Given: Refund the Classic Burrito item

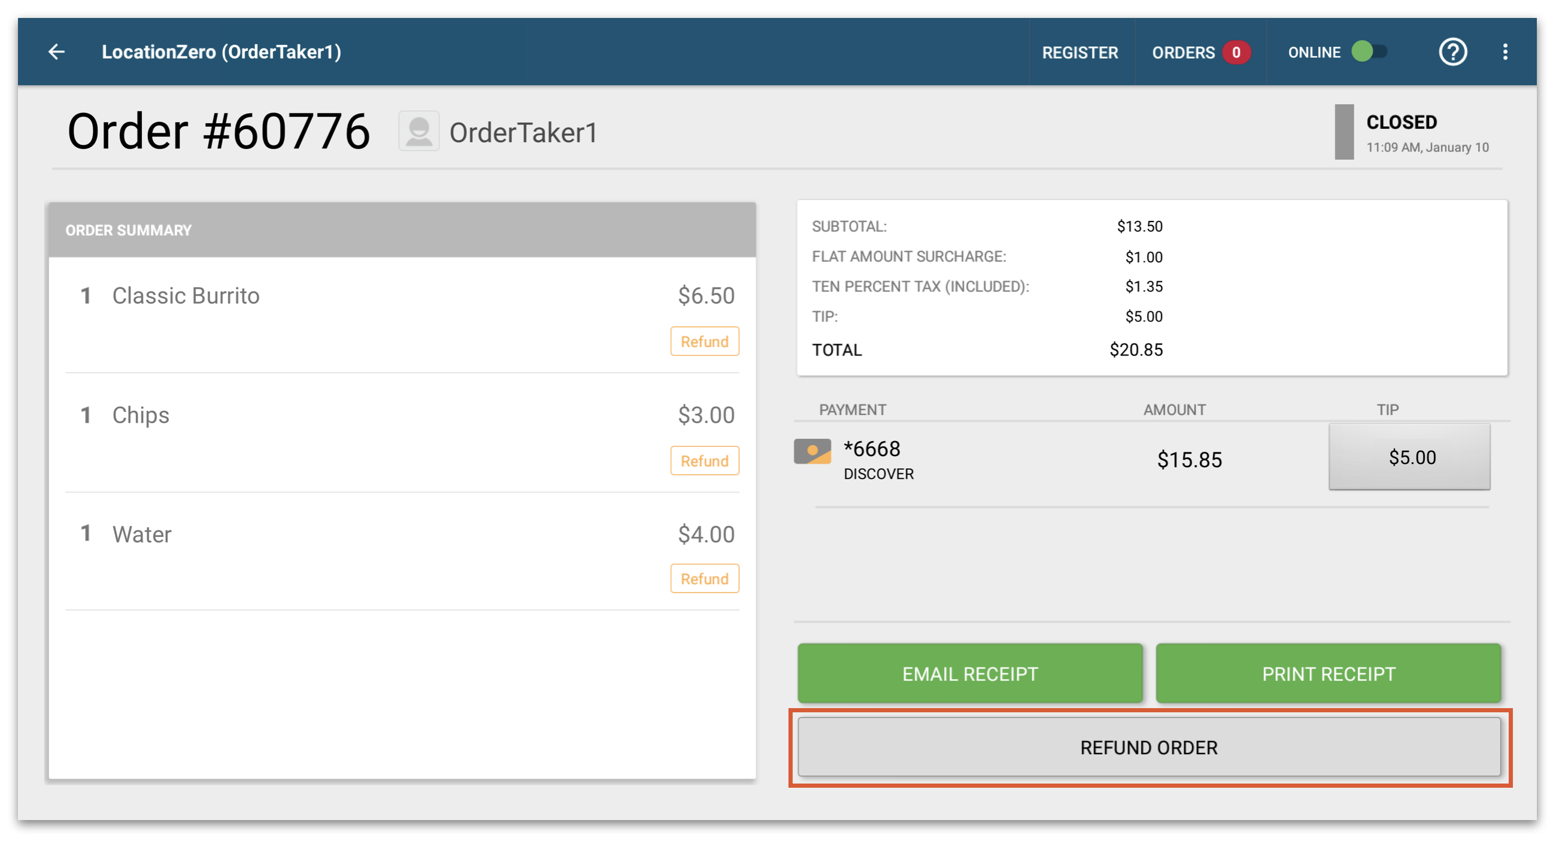Looking at the screenshot, I should click(x=704, y=341).
